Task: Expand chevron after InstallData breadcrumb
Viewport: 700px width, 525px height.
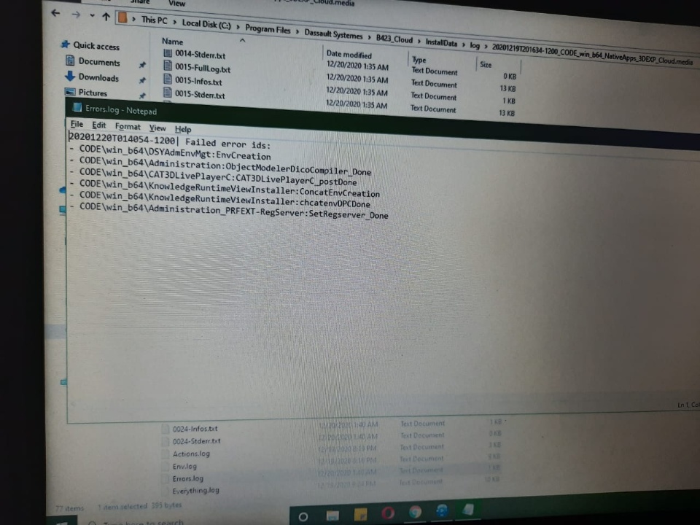Action: tap(464, 44)
